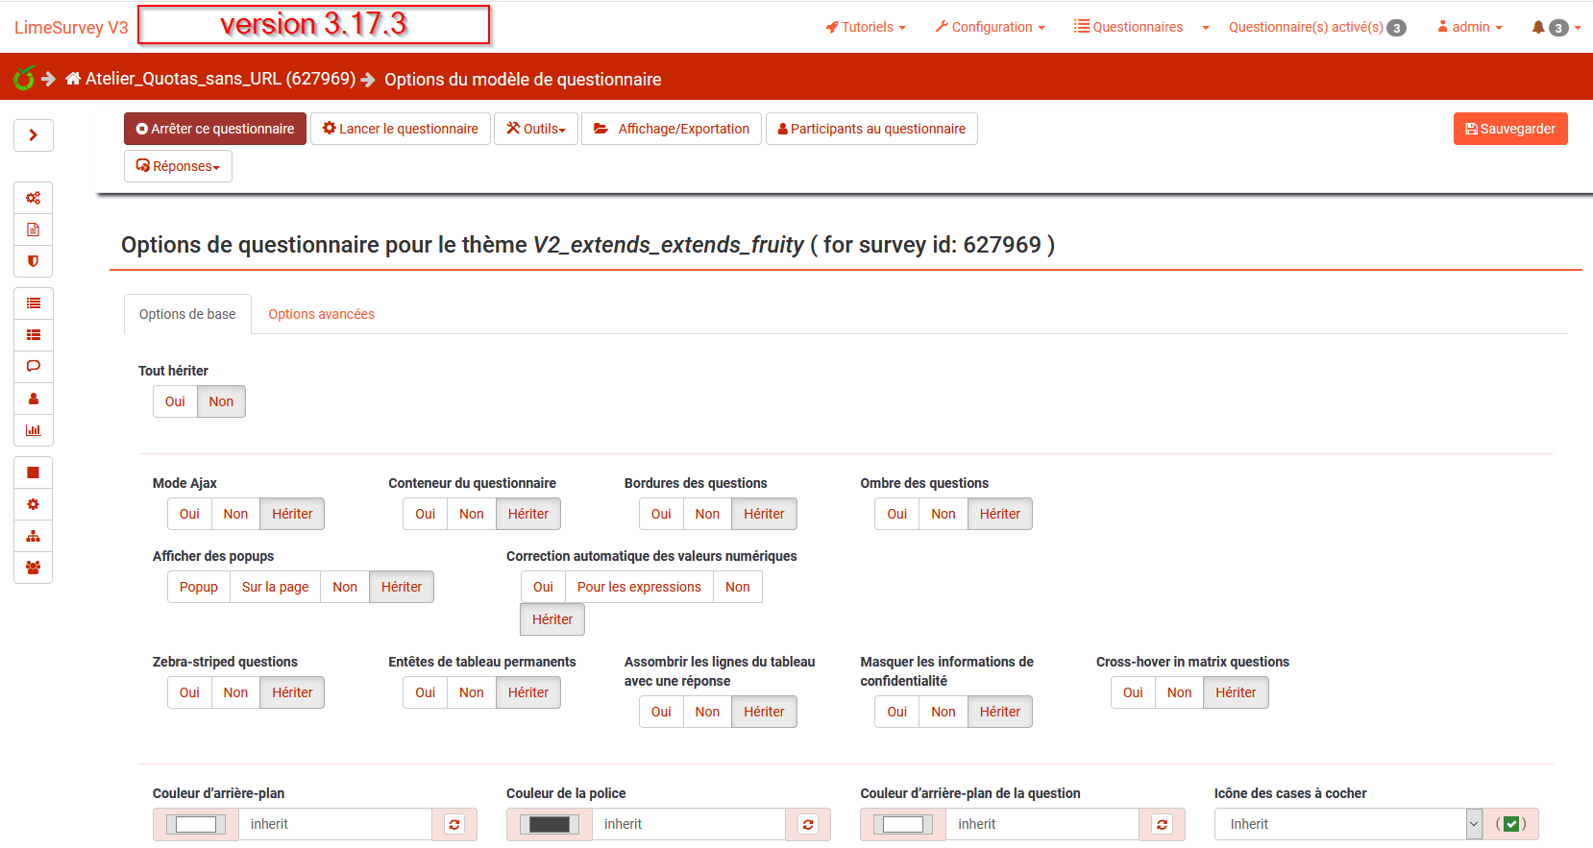Click the solid square stop icon in the sidebar
1593x848 pixels.
tap(34, 472)
